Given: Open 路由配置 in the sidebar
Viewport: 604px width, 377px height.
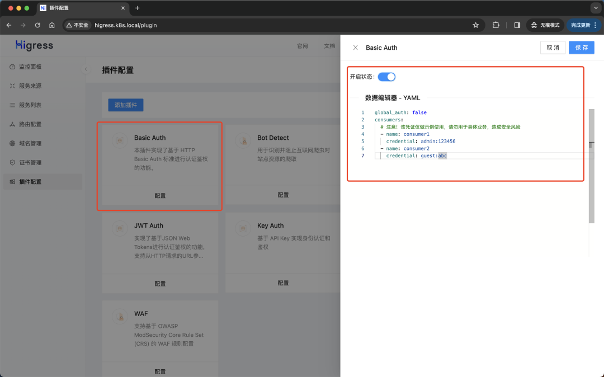Looking at the screenshot, I should click(43, 124).
